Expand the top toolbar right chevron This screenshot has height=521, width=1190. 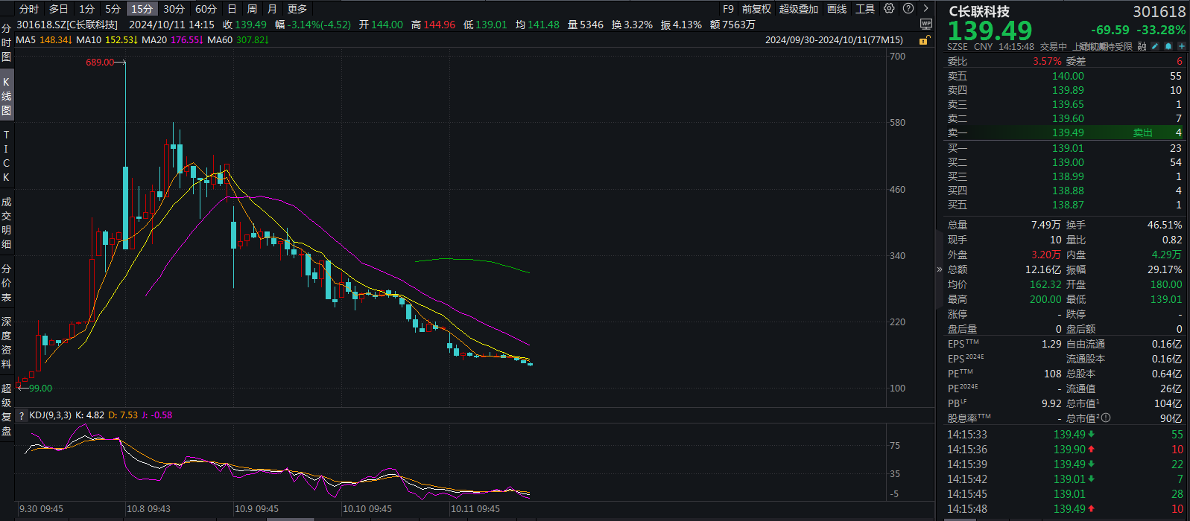tap(925, 9)
